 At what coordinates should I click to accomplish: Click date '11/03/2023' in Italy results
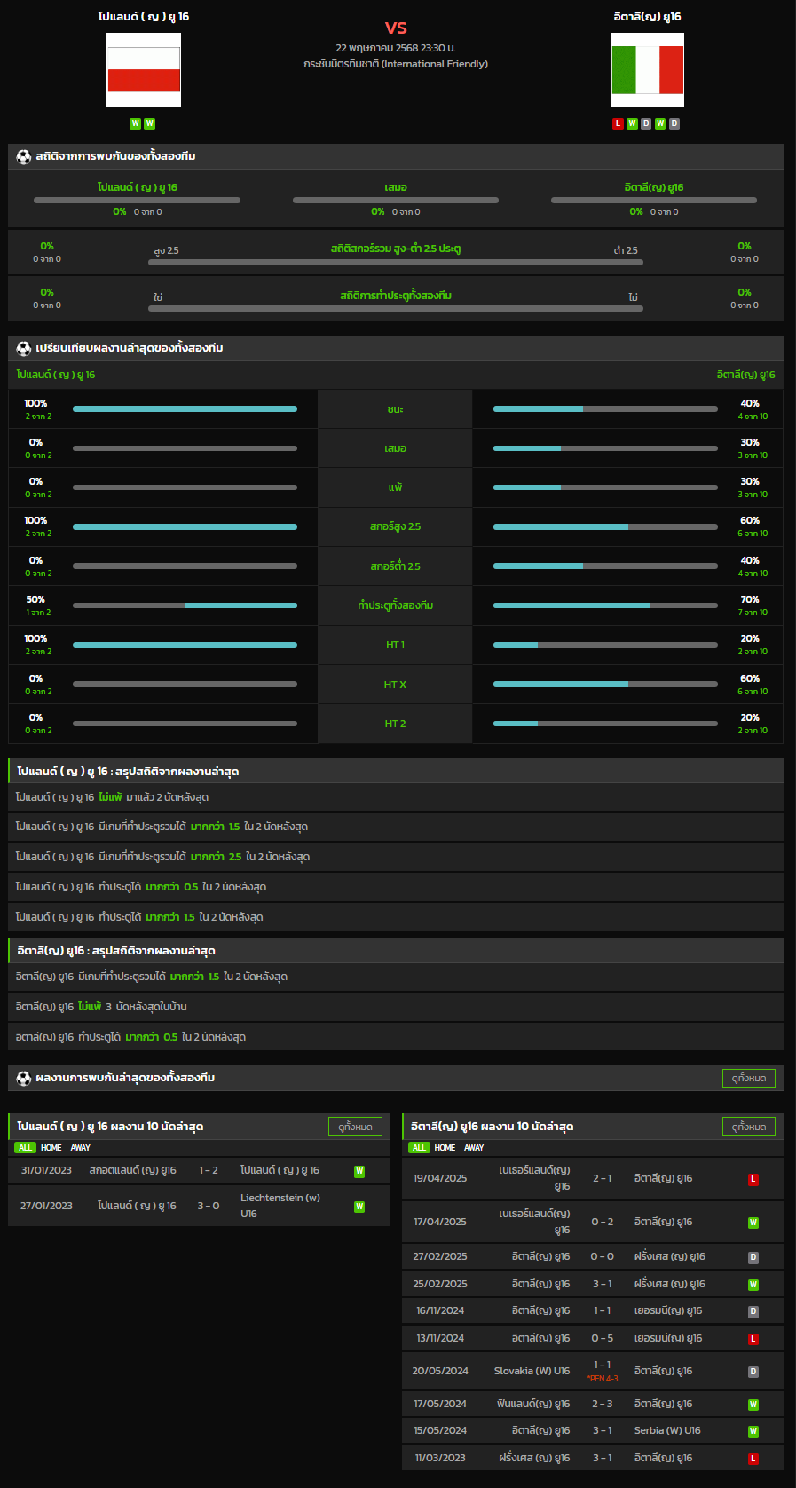[440, 1458]
